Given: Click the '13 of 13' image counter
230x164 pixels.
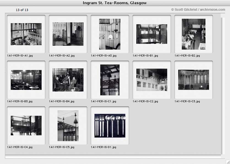Looking at the screenshot, I should (x=22, y=10).
